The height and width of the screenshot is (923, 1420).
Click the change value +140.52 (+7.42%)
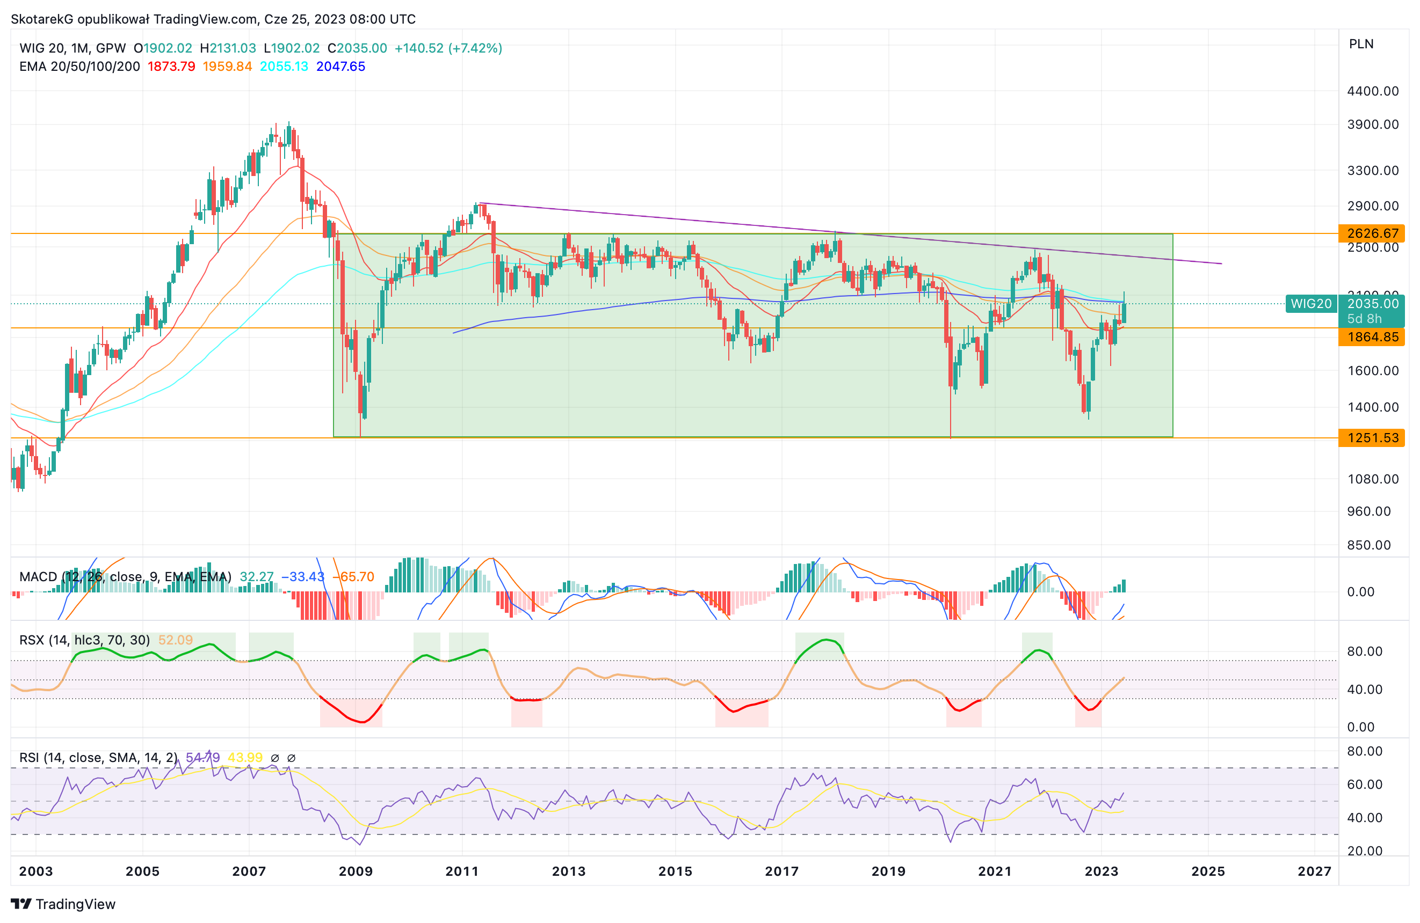click(448, 48)
